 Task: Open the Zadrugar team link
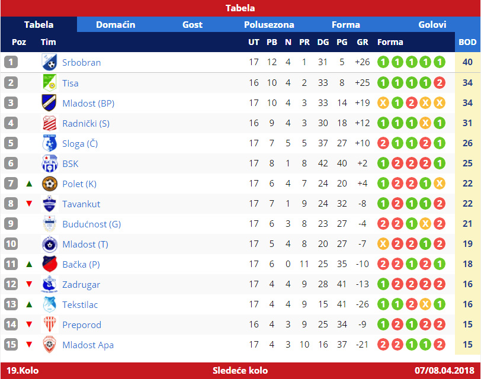pos(81,284)
